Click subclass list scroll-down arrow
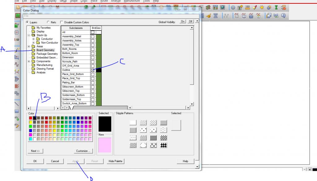The width and height of the screenshot is (317, 181). [192, 104]
